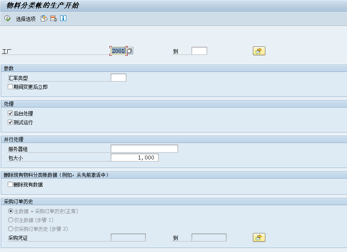Click the get variant icon
Image resolution: width=347 pixels, height=252 pixels.
point(44,19)
